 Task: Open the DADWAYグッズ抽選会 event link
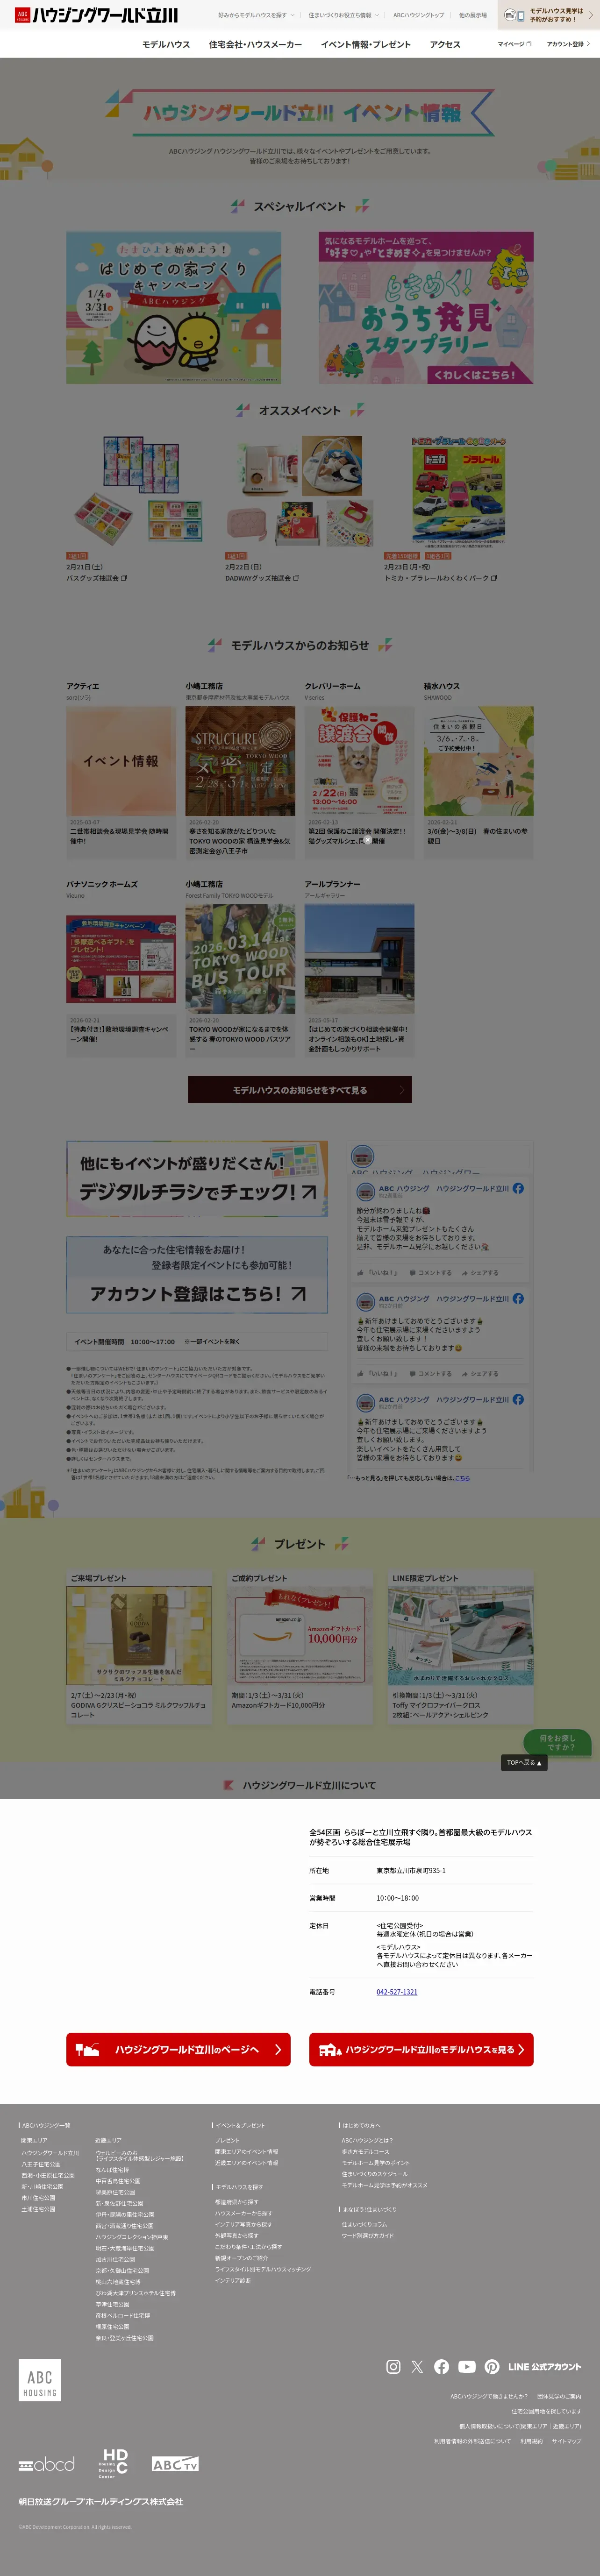[262, 578]
